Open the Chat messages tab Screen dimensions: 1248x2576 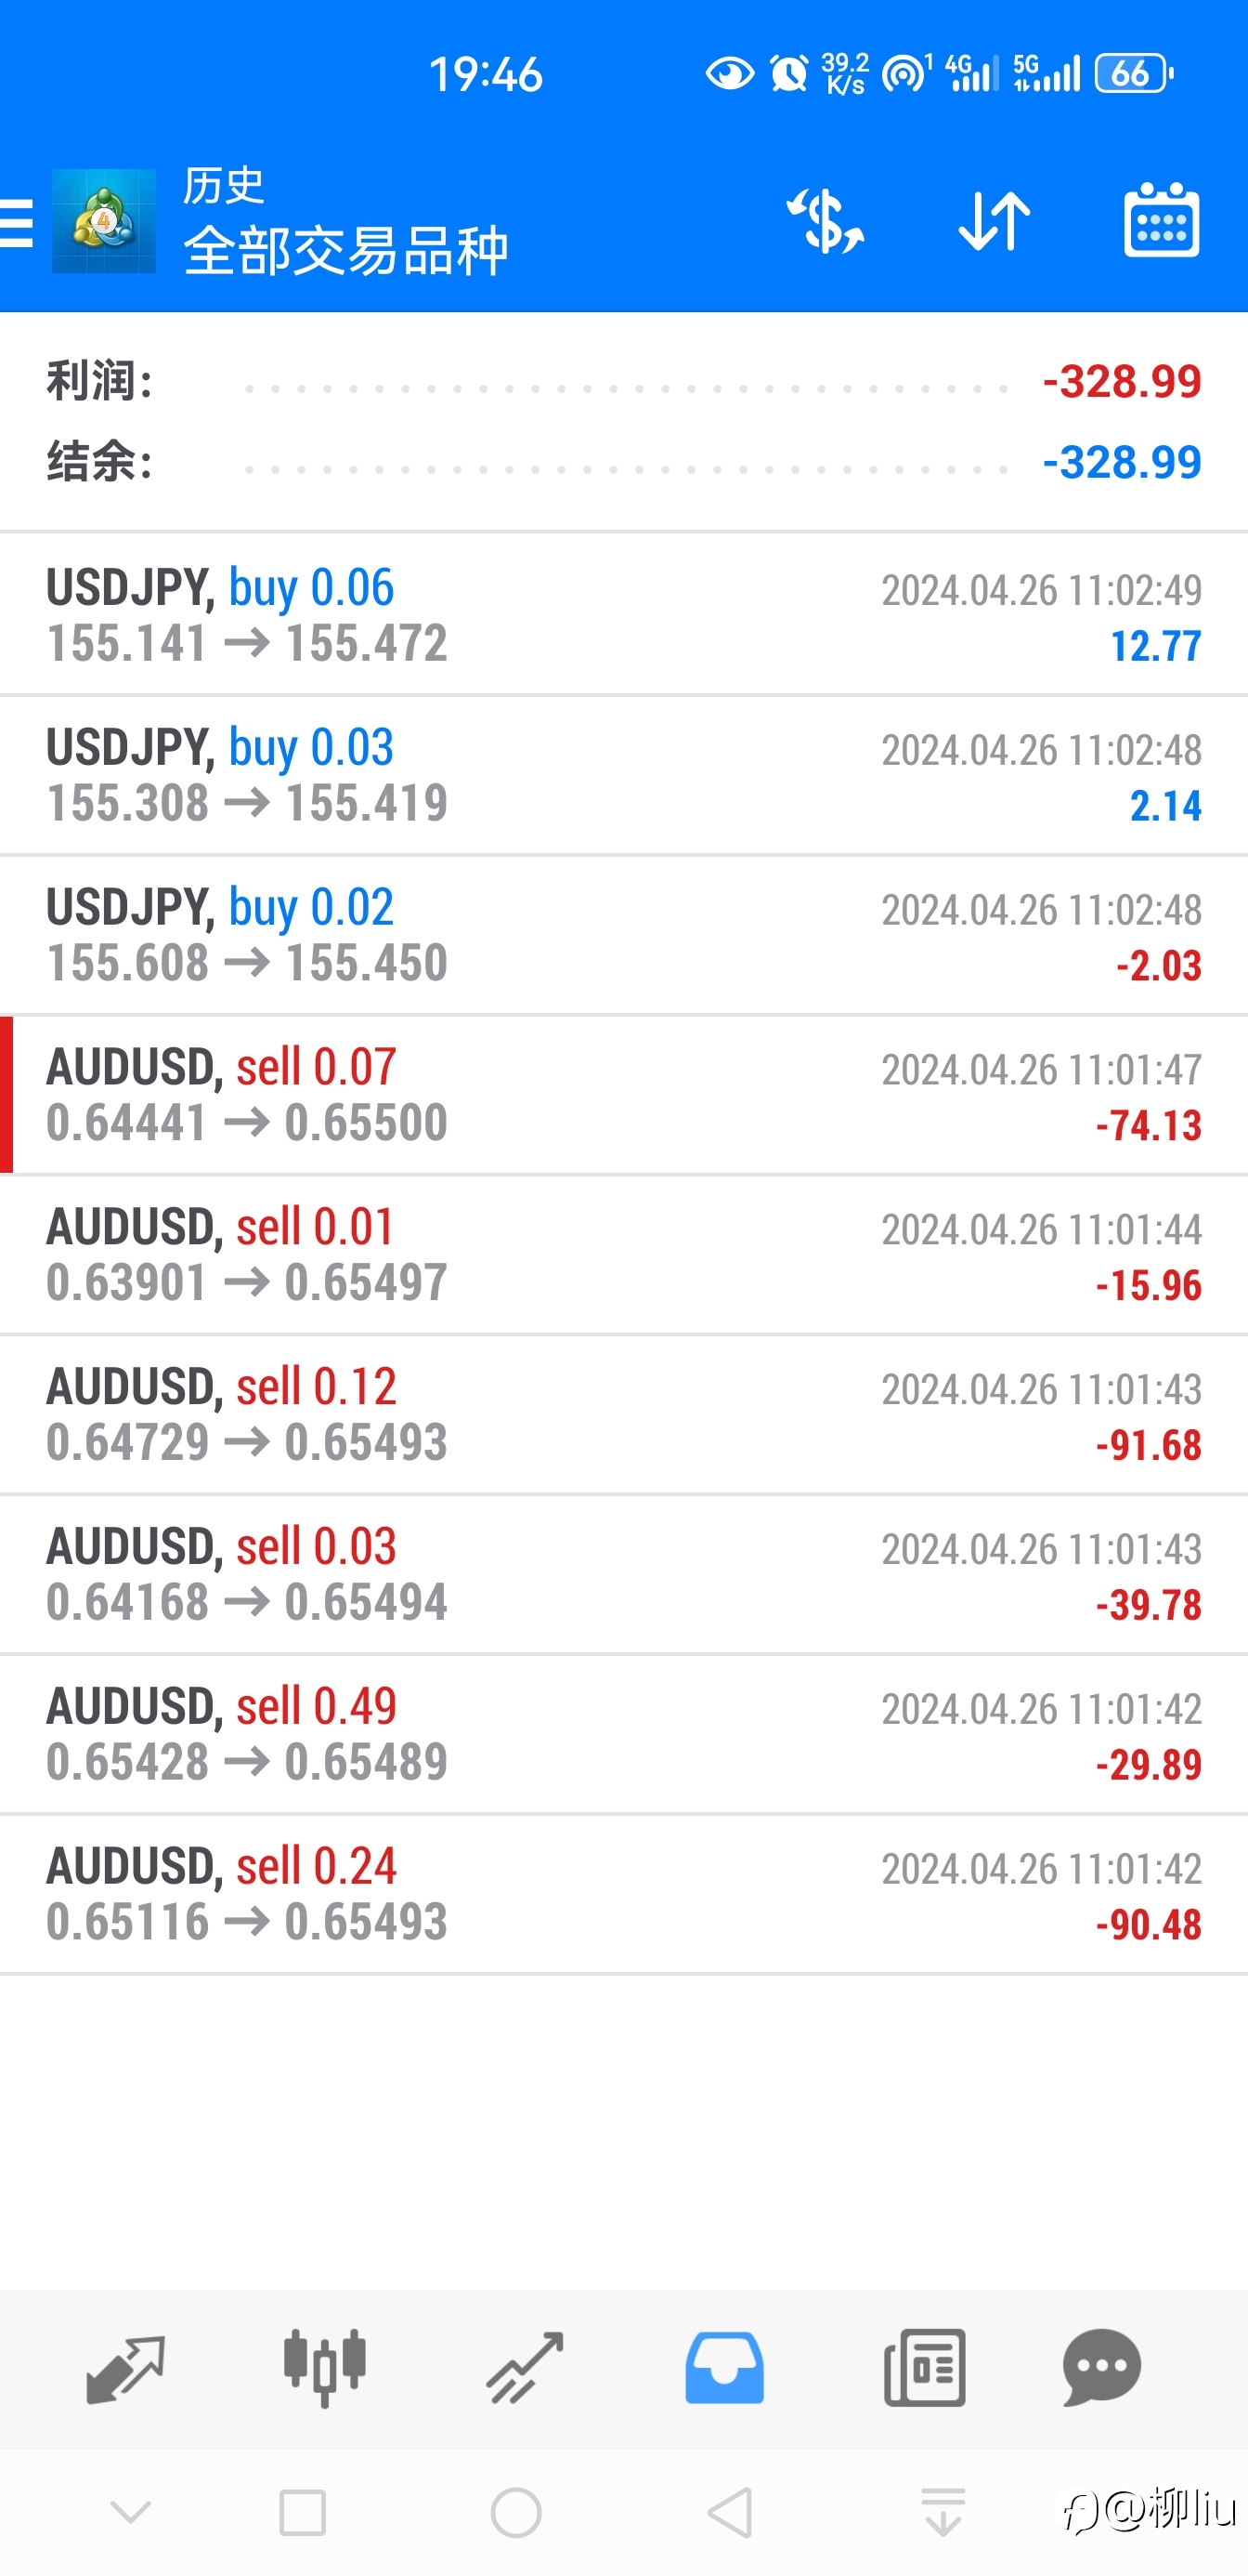1102,2368
